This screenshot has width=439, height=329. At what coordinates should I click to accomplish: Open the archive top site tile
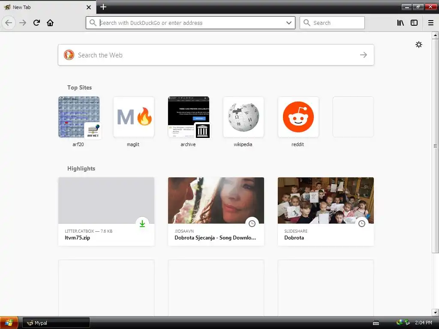pos(189,117)
